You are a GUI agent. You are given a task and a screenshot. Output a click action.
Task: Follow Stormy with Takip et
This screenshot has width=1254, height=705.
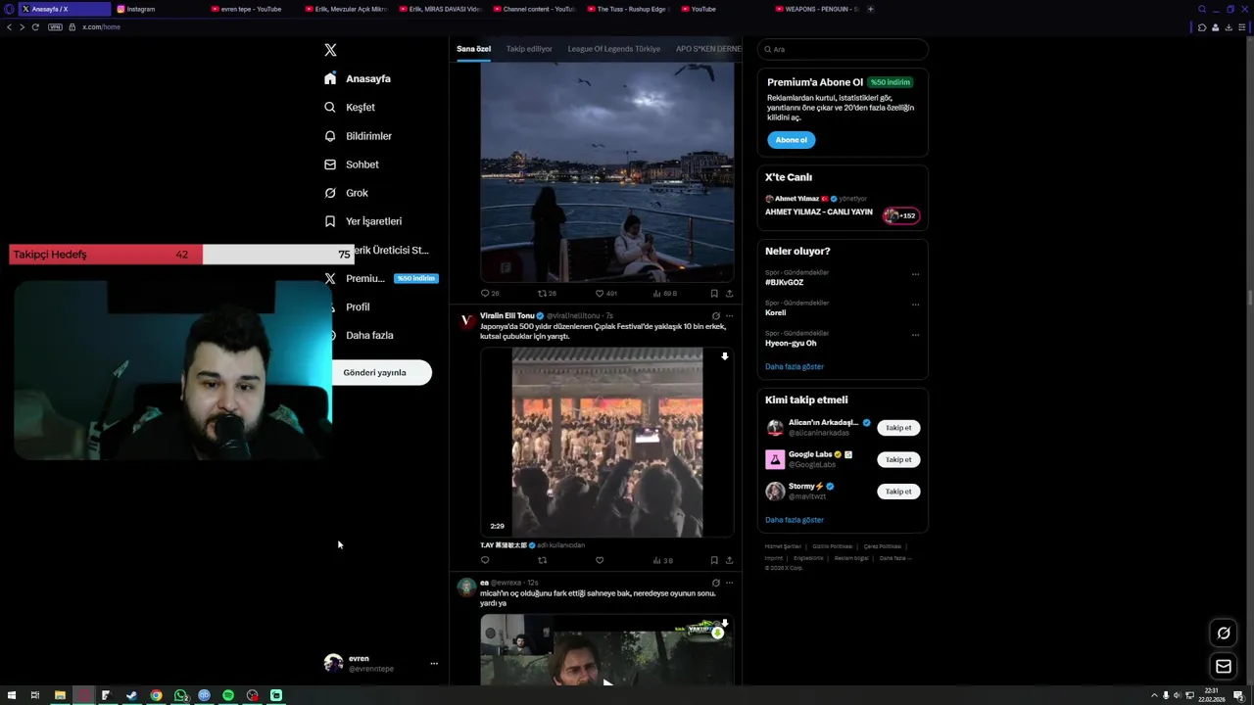(898, 492)
